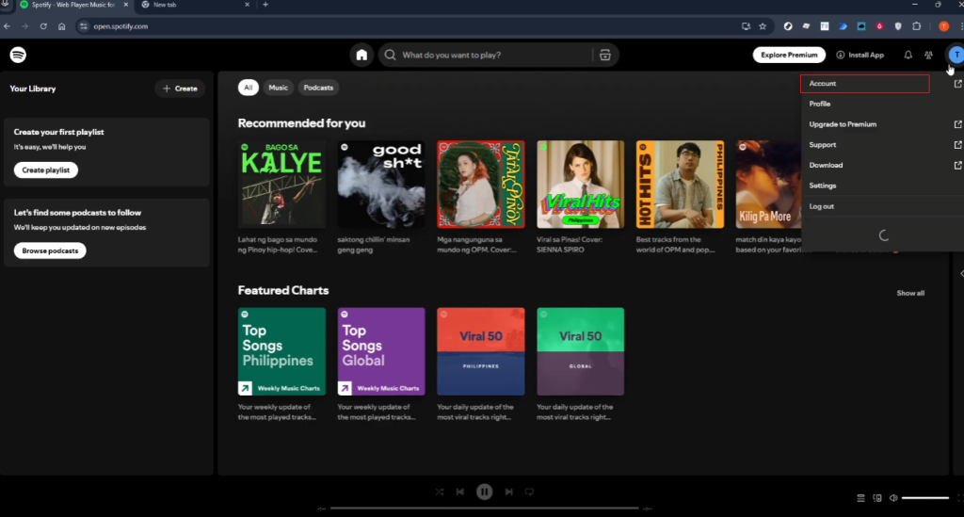Click the Install App button
The width and height of the screenshot is (964, 517).
(860, 55)
